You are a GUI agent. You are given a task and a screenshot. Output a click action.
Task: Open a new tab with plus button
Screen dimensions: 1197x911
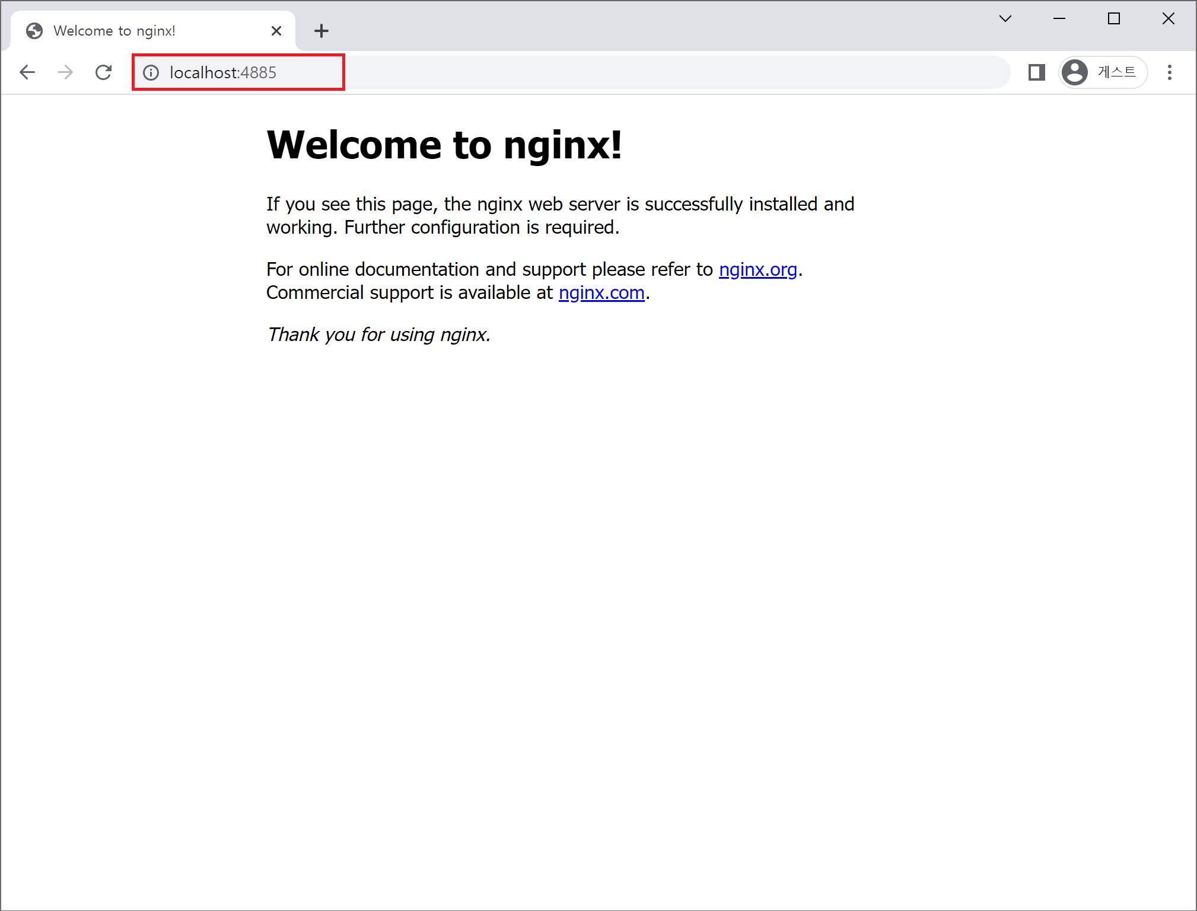click(x=321, y=31)
